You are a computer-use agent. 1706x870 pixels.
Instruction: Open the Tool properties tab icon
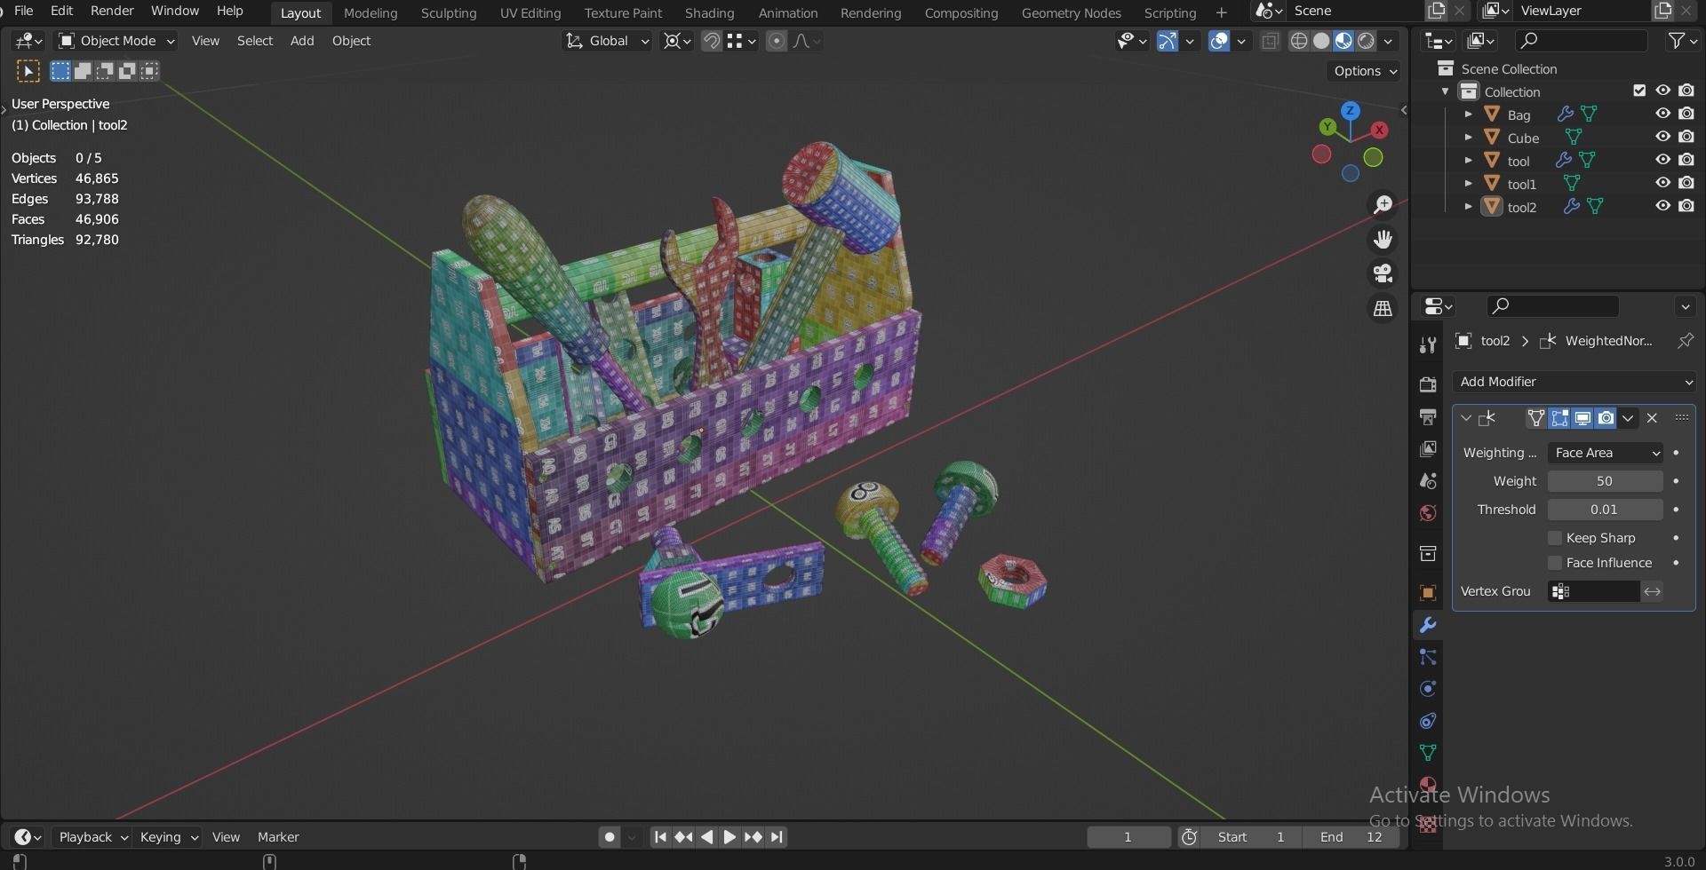[1428, 344]
